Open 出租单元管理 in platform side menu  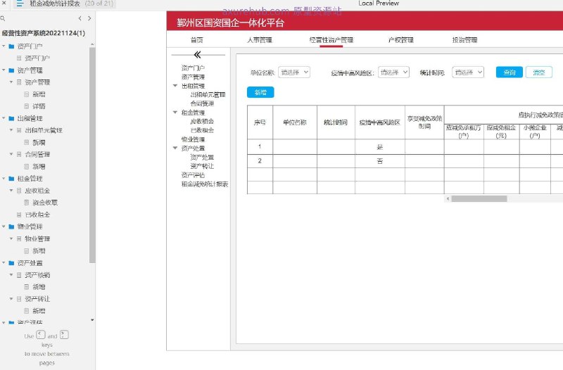coord(208,95)
